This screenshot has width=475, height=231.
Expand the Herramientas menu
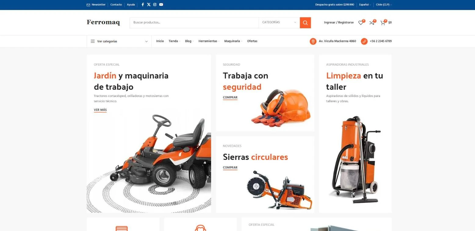pyautogui.click(x=209, y=41)
